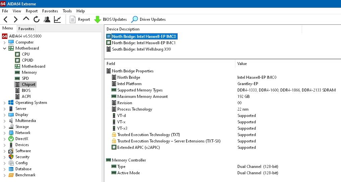
Task: Go up one level with Up arrow
Action: click(26, 19)
